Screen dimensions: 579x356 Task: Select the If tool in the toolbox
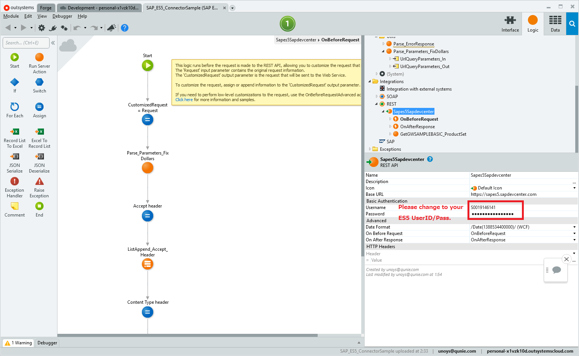[14, 86]
